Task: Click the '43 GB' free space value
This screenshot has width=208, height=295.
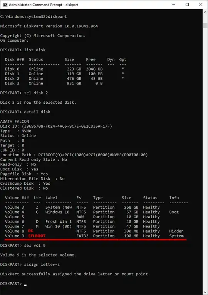Action: pos(97,78)
